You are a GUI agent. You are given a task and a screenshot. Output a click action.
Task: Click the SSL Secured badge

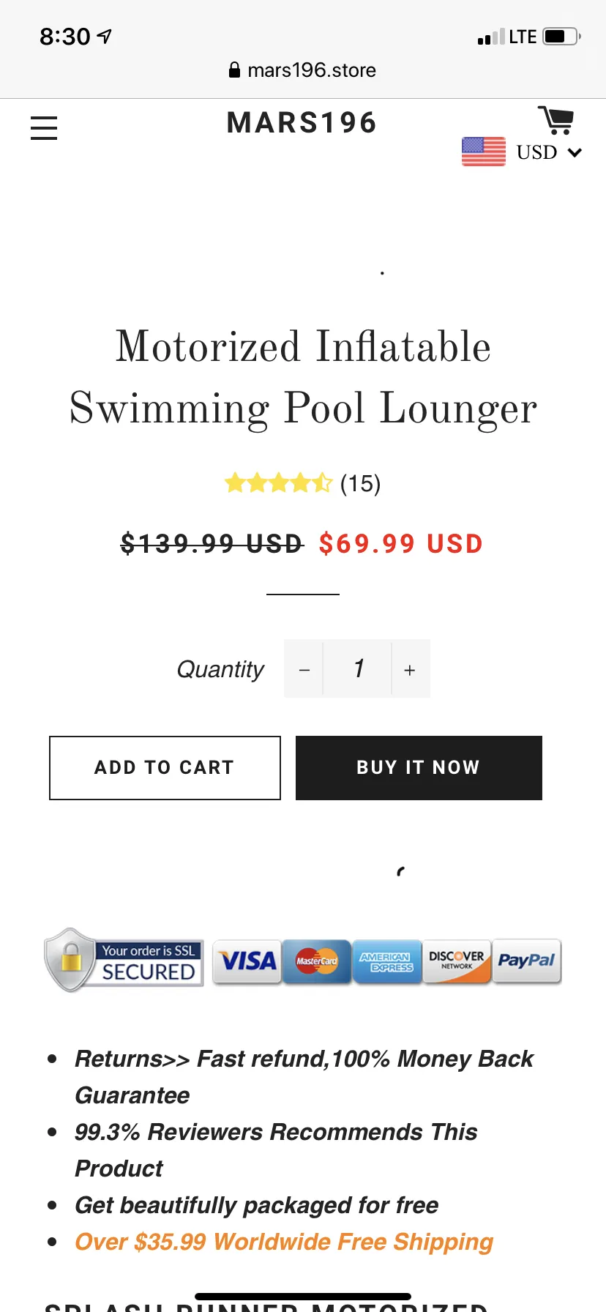124,961
